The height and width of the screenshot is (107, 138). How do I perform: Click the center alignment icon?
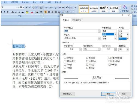[x=49, y=12]
